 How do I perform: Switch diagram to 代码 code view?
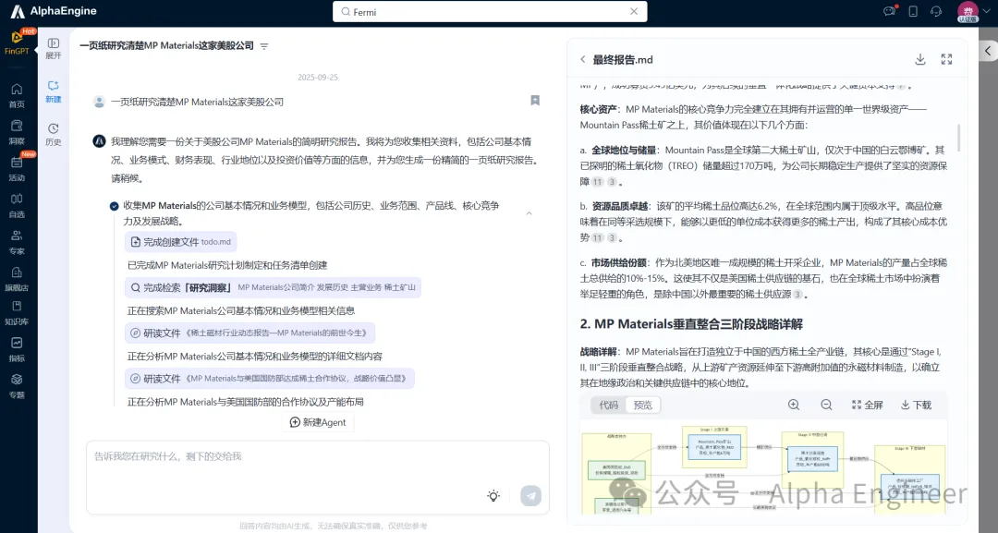coord(609,405)
